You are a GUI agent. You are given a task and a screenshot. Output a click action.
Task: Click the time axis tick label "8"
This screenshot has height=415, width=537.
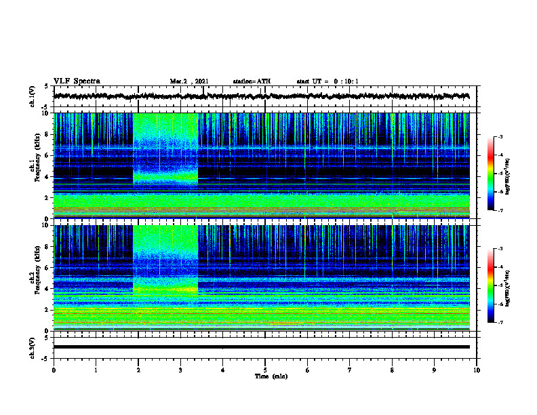point(392,370)
